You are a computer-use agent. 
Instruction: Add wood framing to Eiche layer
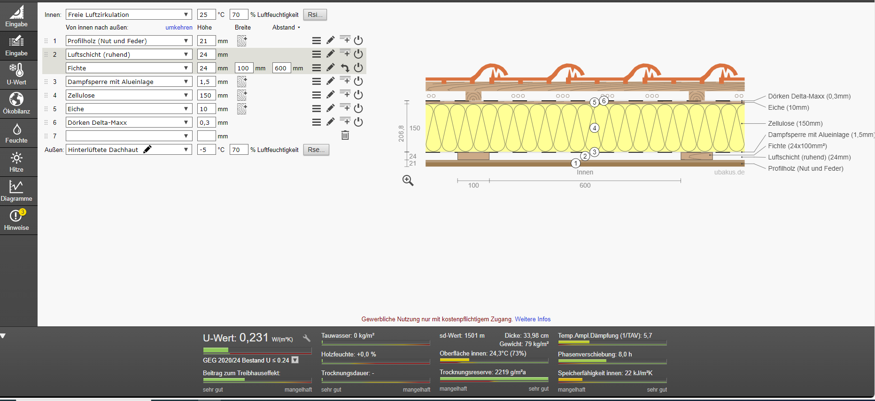pyautogui.click(x=242, y=109)
